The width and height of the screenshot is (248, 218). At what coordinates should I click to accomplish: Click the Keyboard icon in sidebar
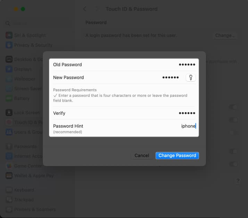[x=9, y=190]
